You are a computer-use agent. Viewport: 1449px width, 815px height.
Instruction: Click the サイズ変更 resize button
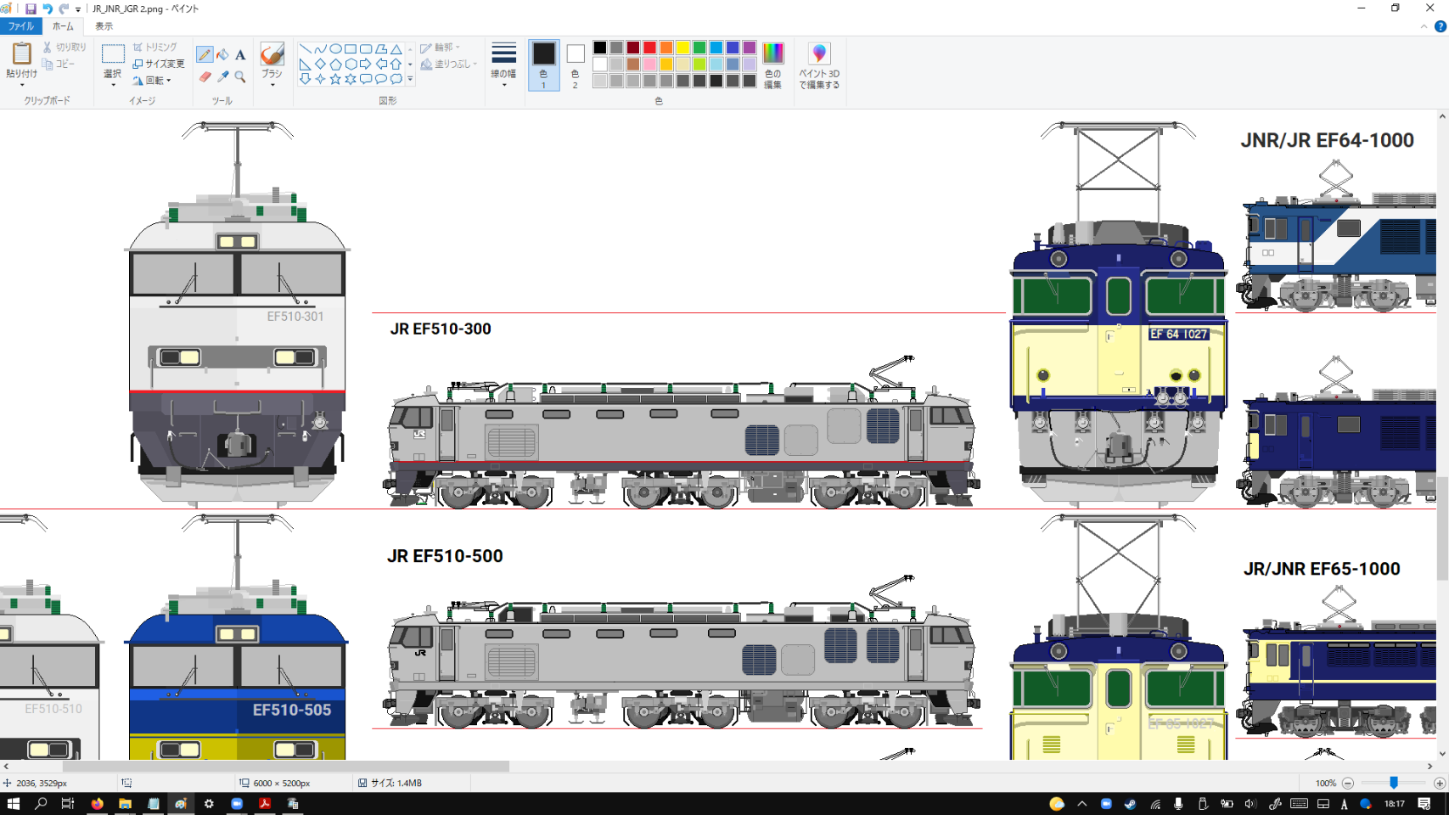159,64
